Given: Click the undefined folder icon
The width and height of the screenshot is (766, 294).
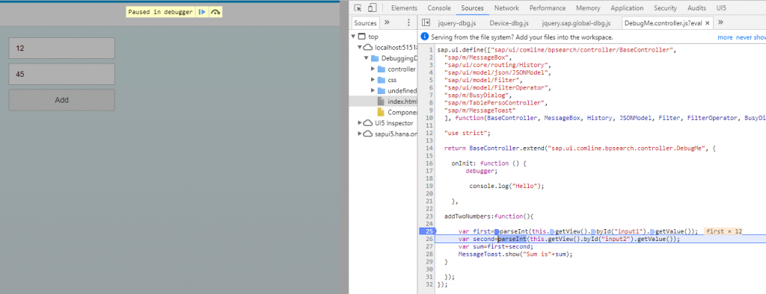Looking at the screenshot, I should (x=381, y=91).
